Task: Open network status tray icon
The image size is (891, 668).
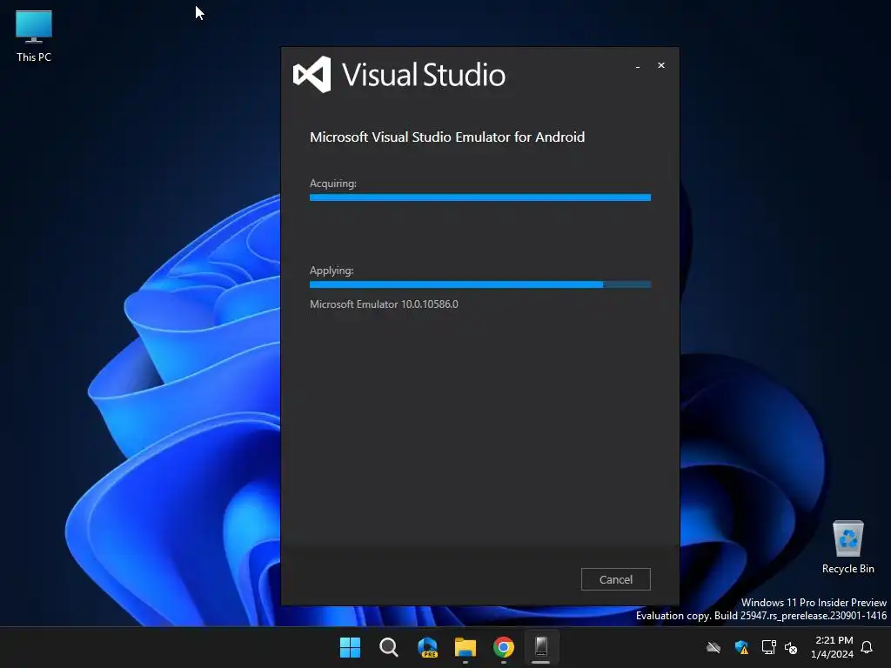Action: 768,647
